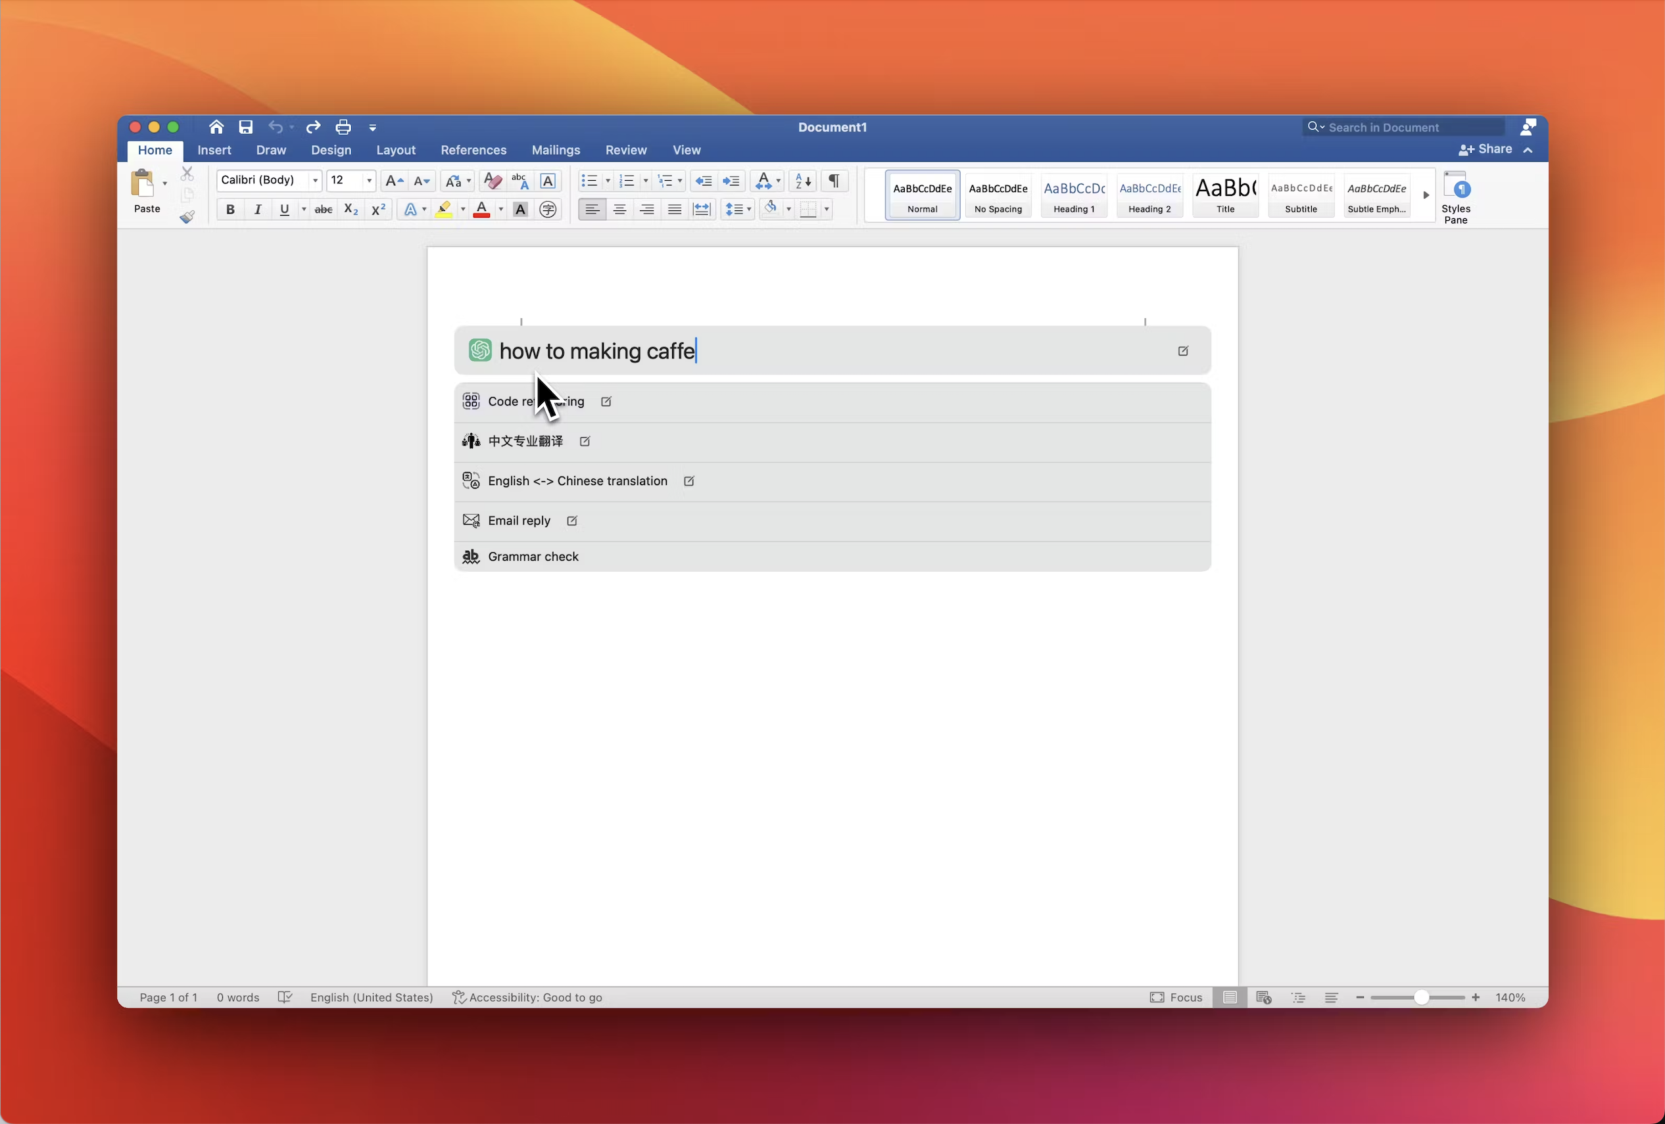
Task: Select the Grammar check prompt
Action: click(533, 557)
